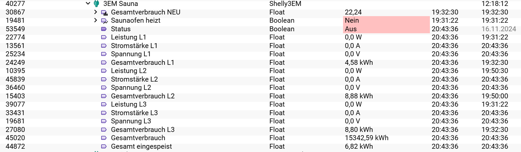
Task: Click the red Aus status value
Action: [x=351, y=29]
